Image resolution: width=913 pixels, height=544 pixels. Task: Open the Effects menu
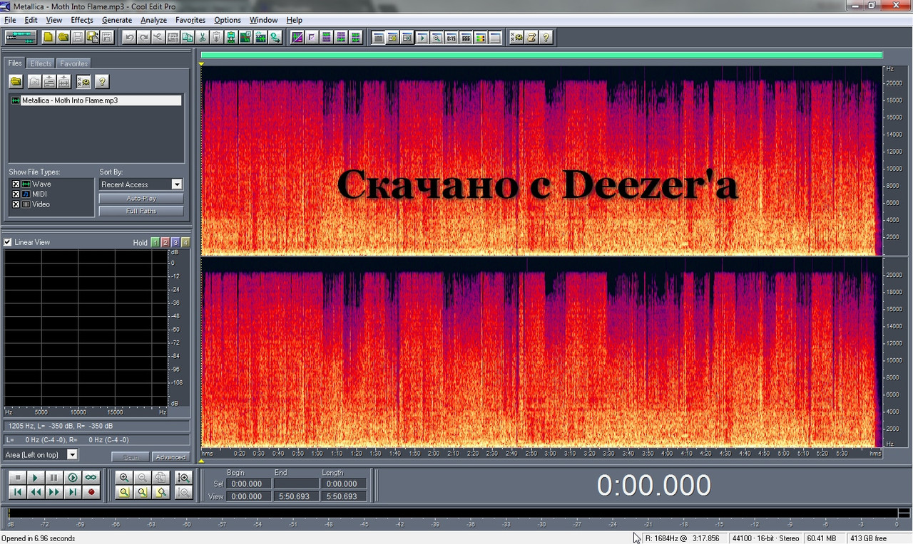[82, 20]
